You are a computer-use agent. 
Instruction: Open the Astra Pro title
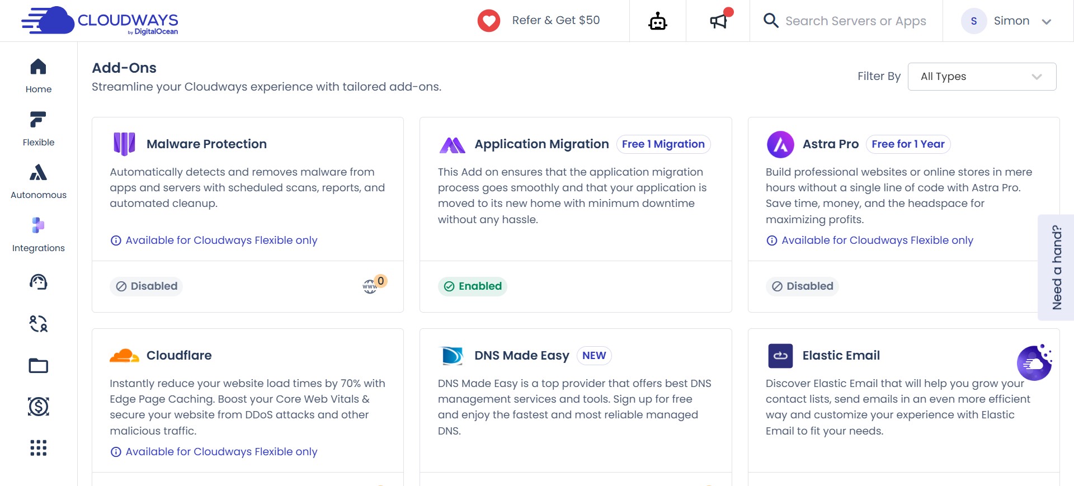pyautogui.click(x=831, y=144)
